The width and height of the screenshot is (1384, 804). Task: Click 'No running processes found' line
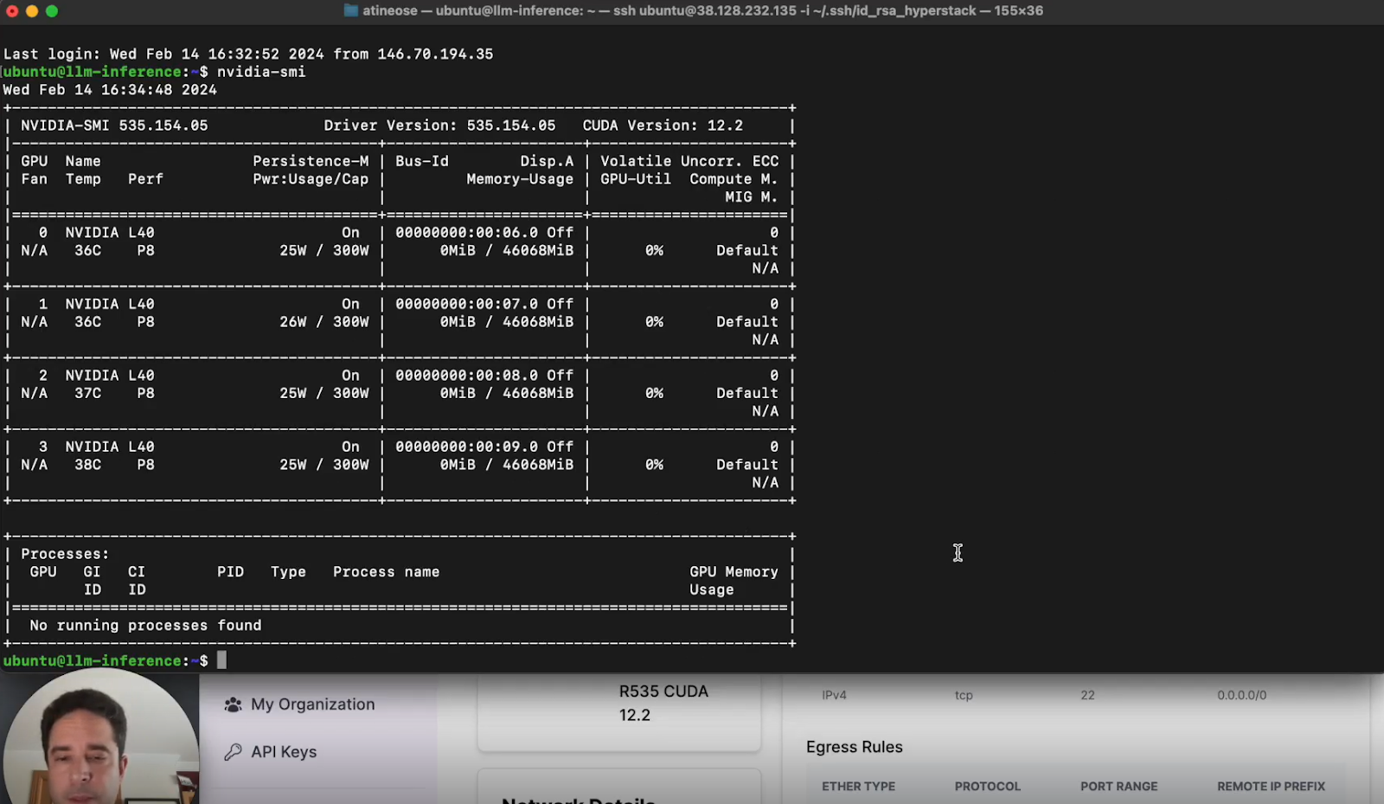(145, 626)
